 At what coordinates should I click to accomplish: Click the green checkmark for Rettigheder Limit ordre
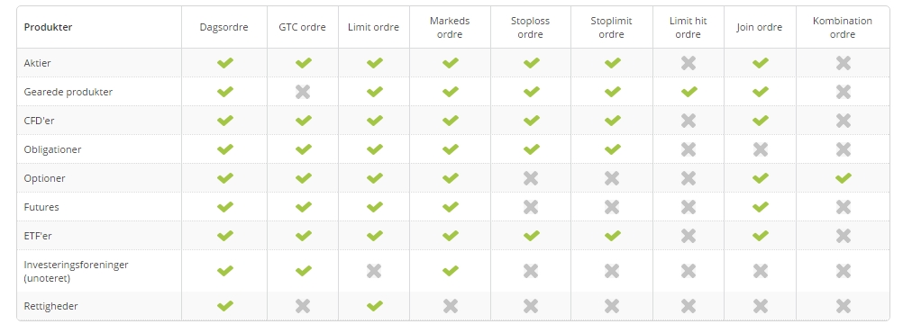374,305
